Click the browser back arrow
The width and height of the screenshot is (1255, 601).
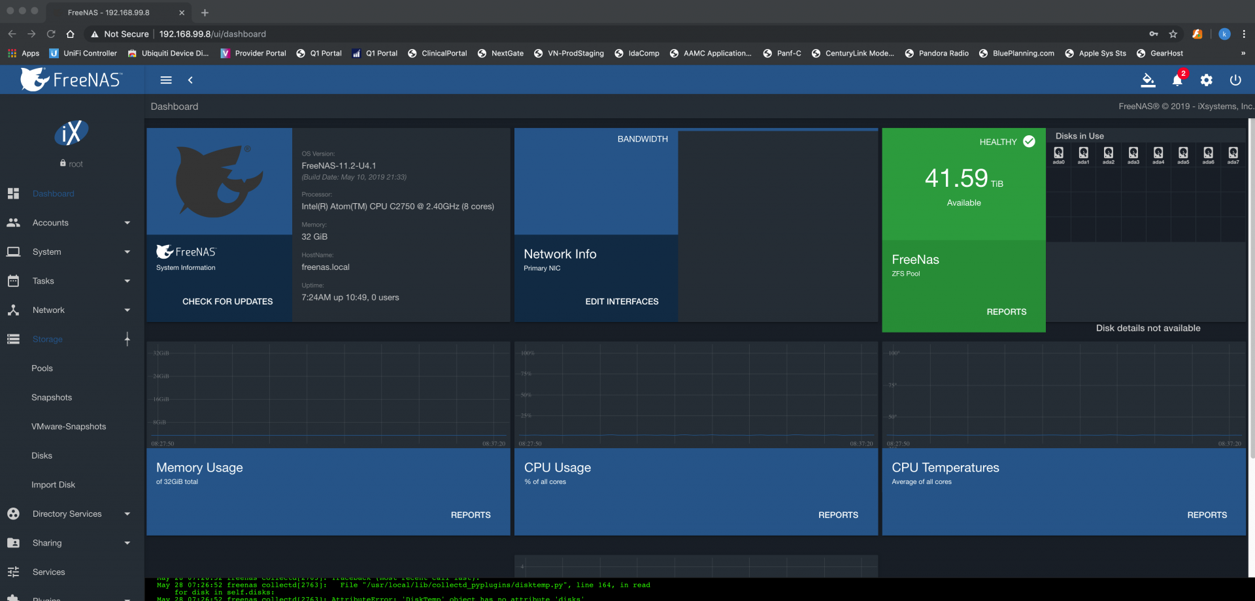[12, 34]
